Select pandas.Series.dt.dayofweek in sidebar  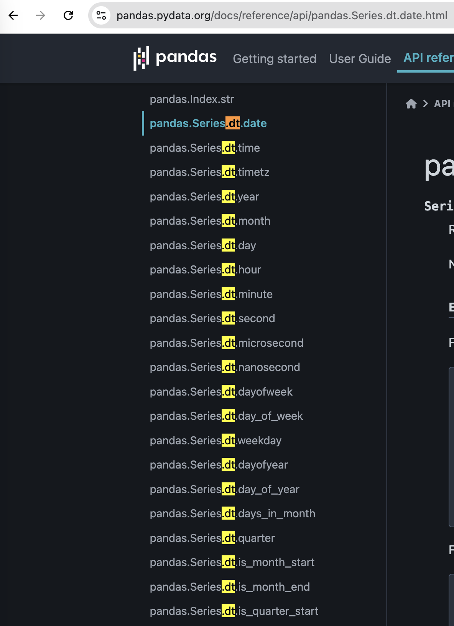(221, 392)
